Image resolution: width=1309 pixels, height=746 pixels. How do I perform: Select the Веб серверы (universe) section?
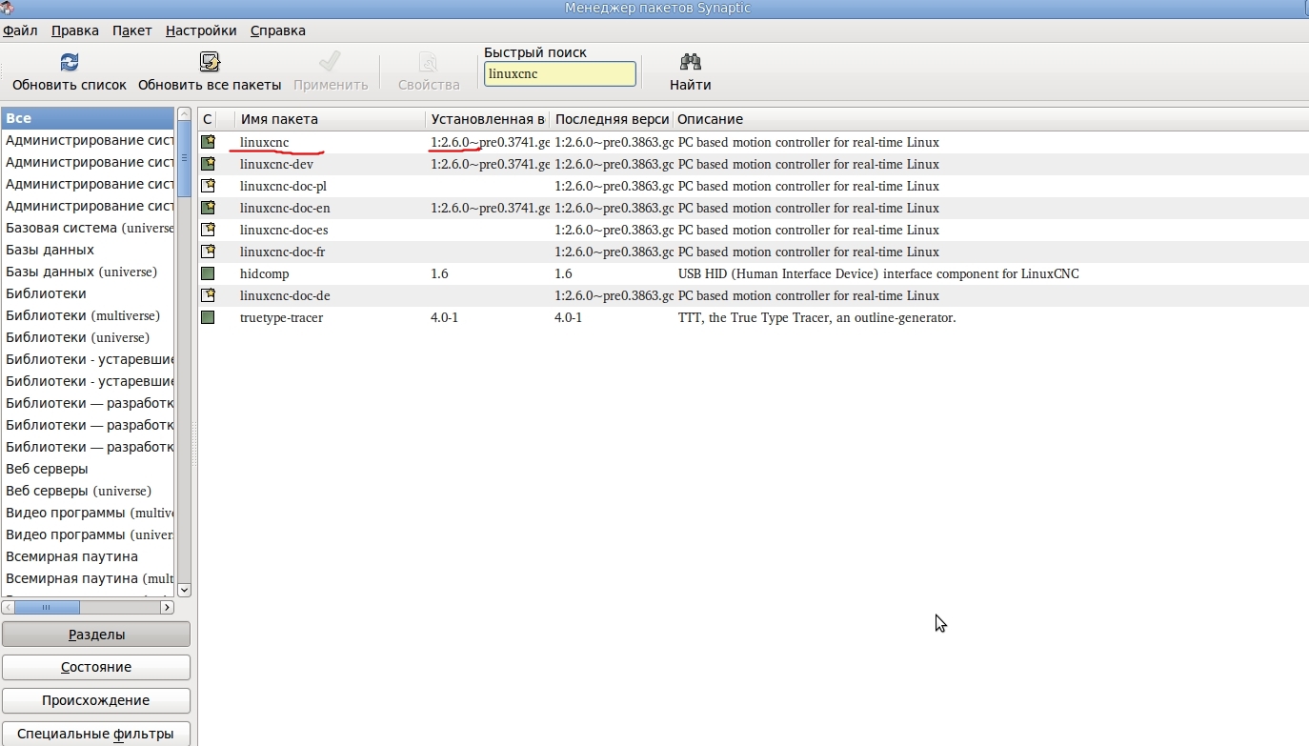(88, 491)
